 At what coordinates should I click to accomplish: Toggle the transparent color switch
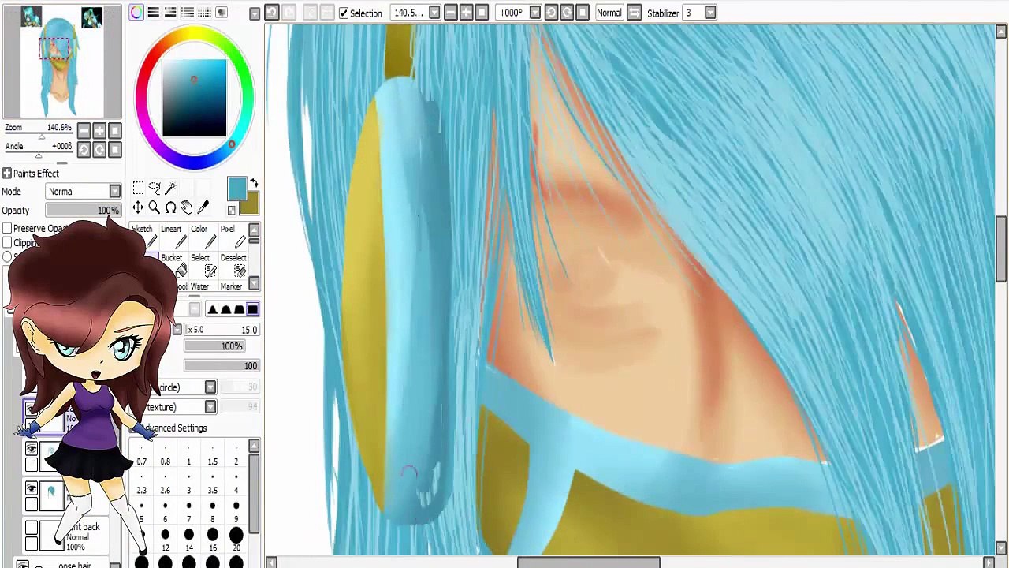(x=231, y=210)
